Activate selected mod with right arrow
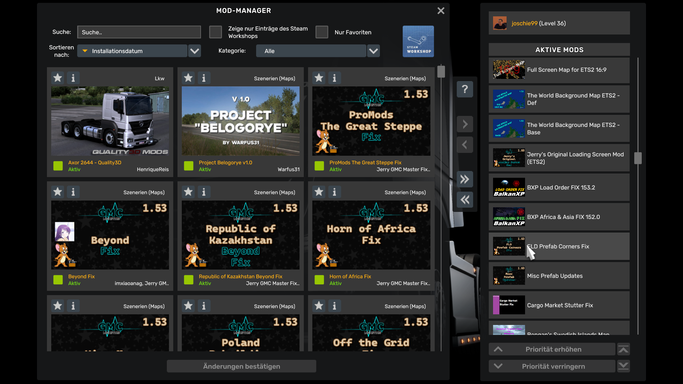Screen dimensions: 683x384 [x=465, y=124]
